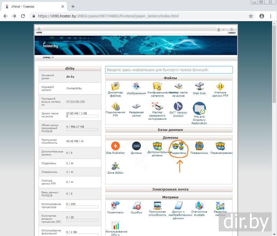This screenshot has width=277, height=236.
Task: Focus the quick function search field
Action: 169,70
